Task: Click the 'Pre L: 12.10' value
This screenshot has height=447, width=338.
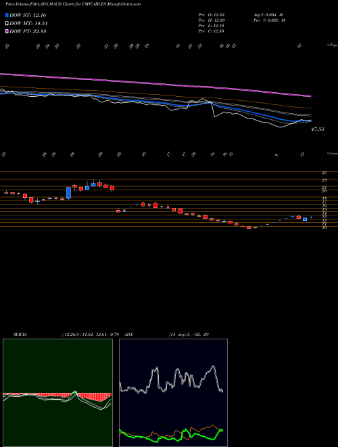Action: coord(212,26)
